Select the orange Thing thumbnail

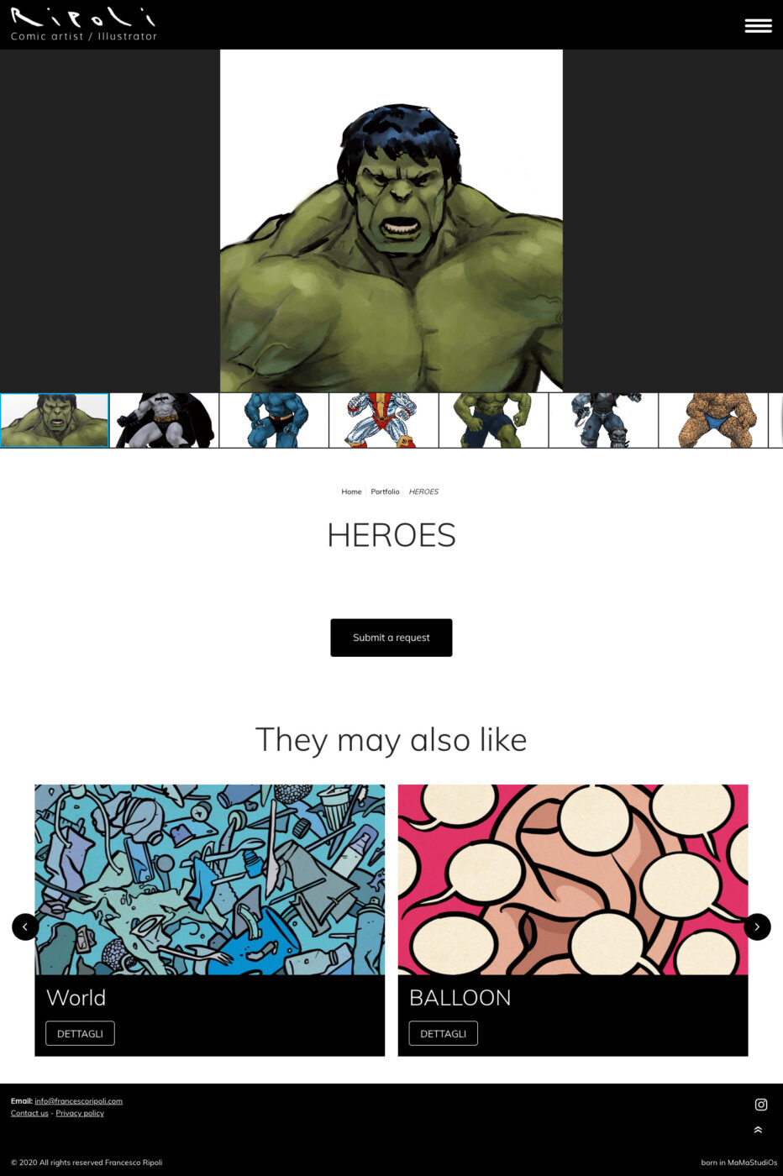pos(713,420)
